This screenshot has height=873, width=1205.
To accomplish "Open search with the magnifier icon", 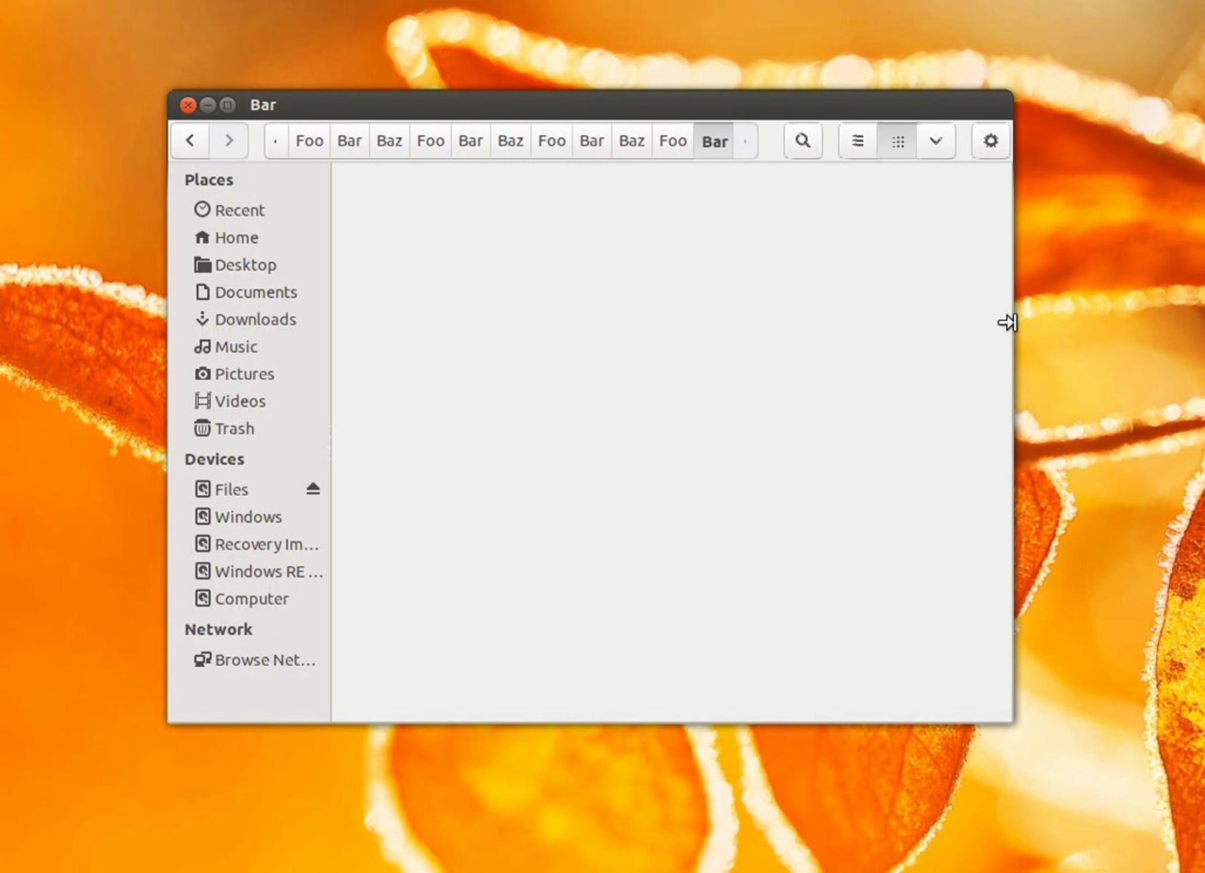I will coord(803,140).
